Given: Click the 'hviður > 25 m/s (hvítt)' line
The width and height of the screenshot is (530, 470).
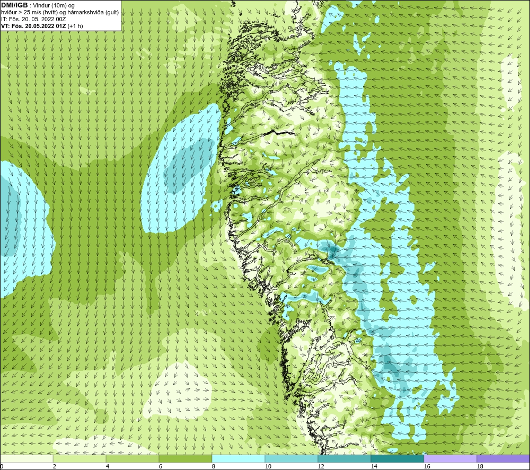Looking at the screenshot, I should coord(60,12).
